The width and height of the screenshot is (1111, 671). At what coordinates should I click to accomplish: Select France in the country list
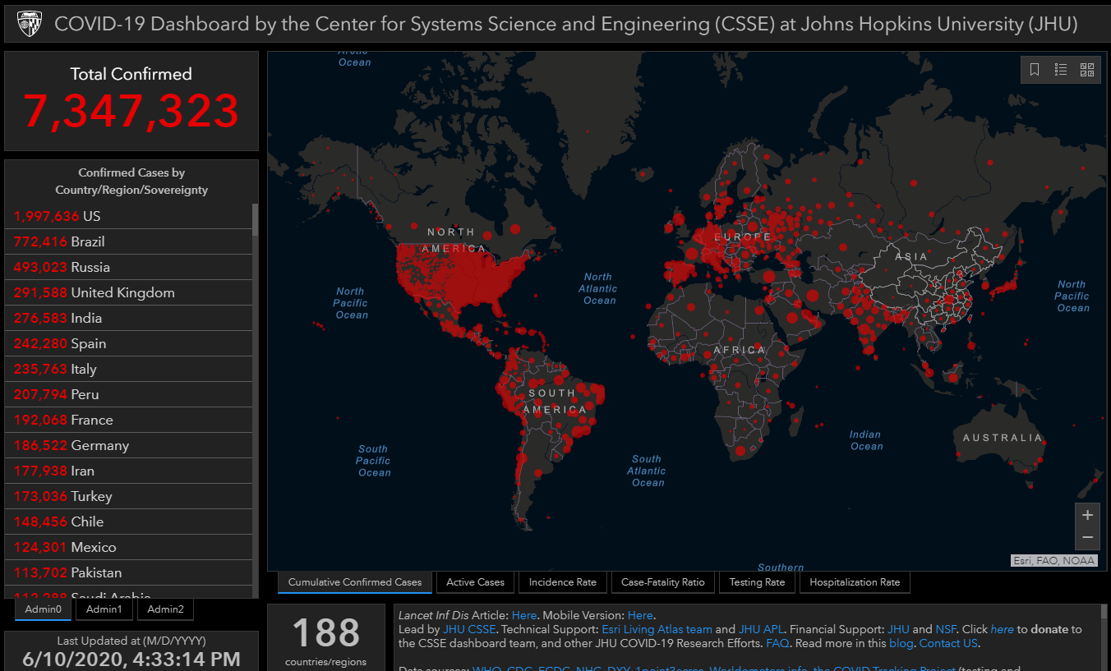128,420
